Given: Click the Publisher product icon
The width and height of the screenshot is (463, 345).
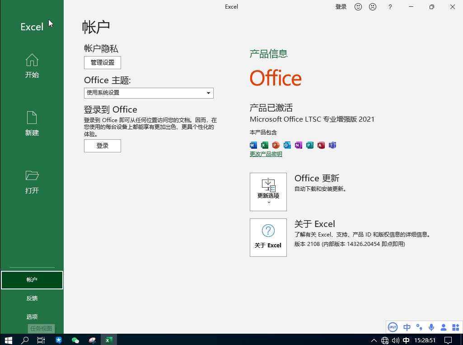Looking at the screenshot, I should 310,145.
